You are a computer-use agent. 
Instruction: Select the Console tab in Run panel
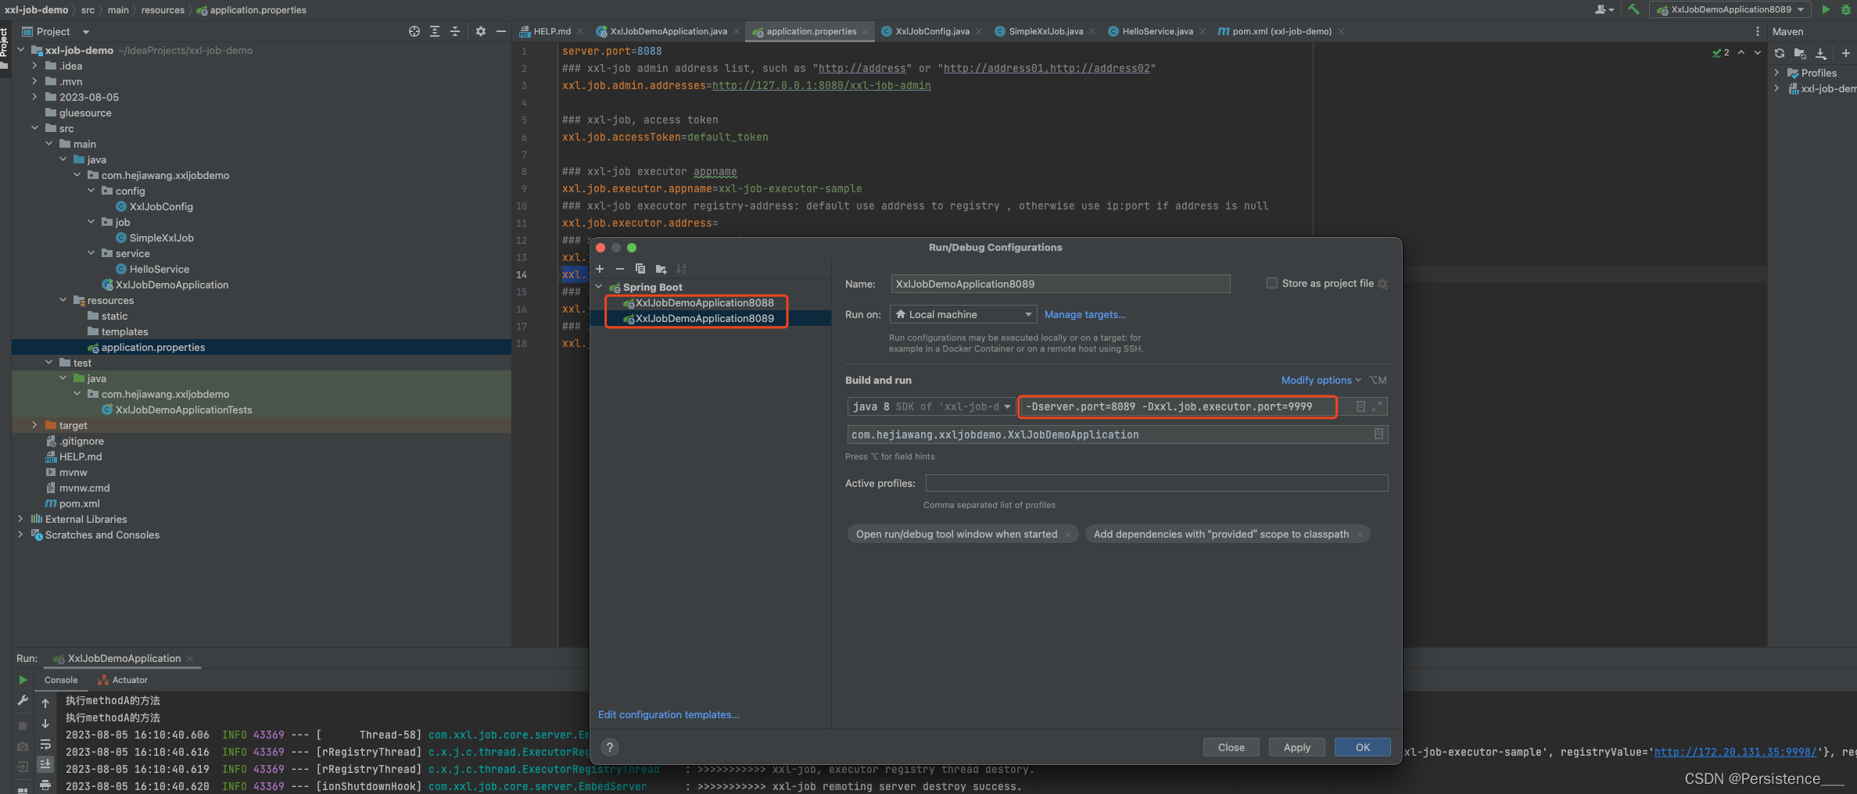click(61, 680)
